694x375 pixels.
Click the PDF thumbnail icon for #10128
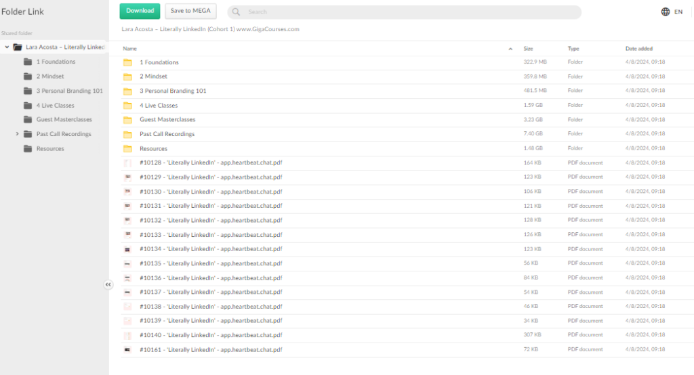click(127, 162)
